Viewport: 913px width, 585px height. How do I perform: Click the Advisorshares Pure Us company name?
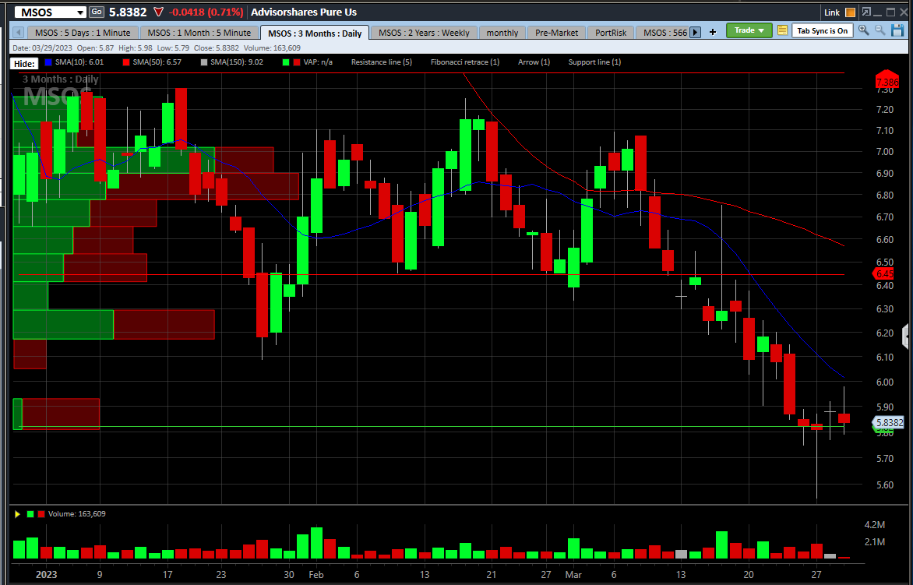click(303, 12)
